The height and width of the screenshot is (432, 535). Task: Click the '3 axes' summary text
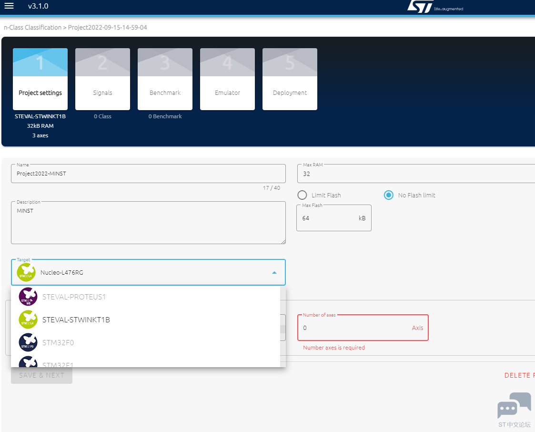point(40,135)
